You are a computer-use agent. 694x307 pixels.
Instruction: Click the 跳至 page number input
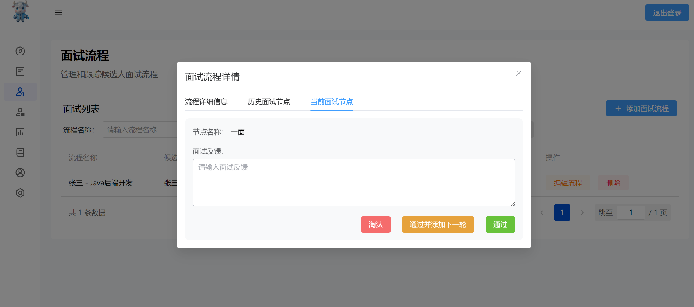[631, 213]
